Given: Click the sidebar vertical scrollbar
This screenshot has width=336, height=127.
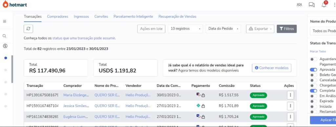Looking at the screenshot, I should 12,69.
